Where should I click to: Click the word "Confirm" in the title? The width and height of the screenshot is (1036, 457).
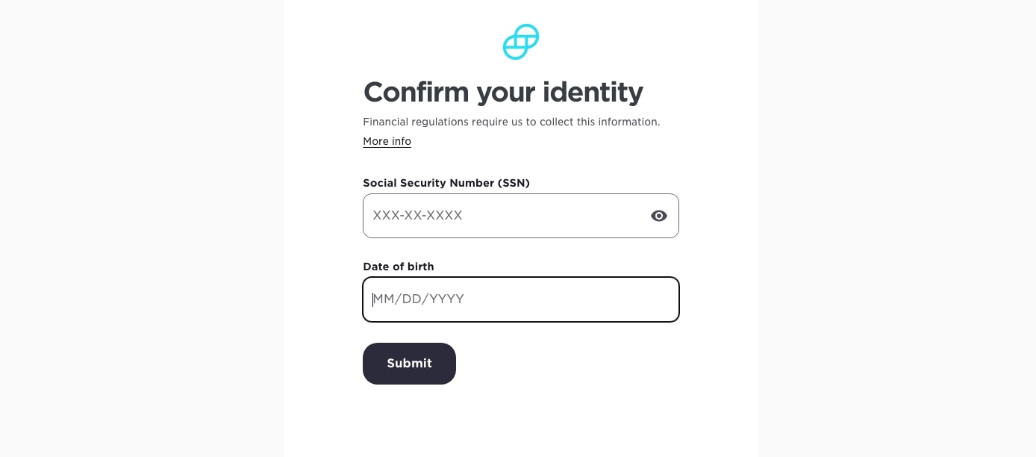416,92
